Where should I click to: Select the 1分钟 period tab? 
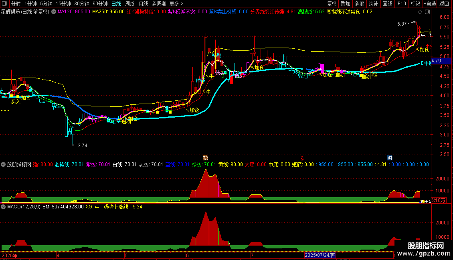coord(30,4)
